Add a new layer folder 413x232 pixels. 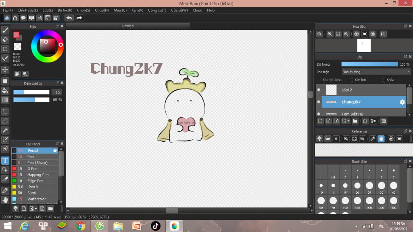(x=355, y=121)
